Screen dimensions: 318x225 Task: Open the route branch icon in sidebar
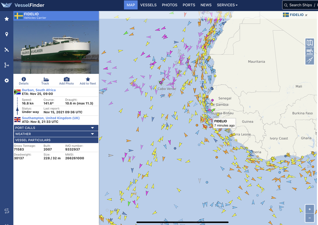coord(7,65)
